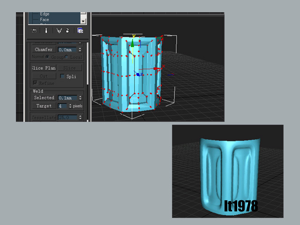Click the modifier stack scroll-down arrow

[x=83, y=21]
